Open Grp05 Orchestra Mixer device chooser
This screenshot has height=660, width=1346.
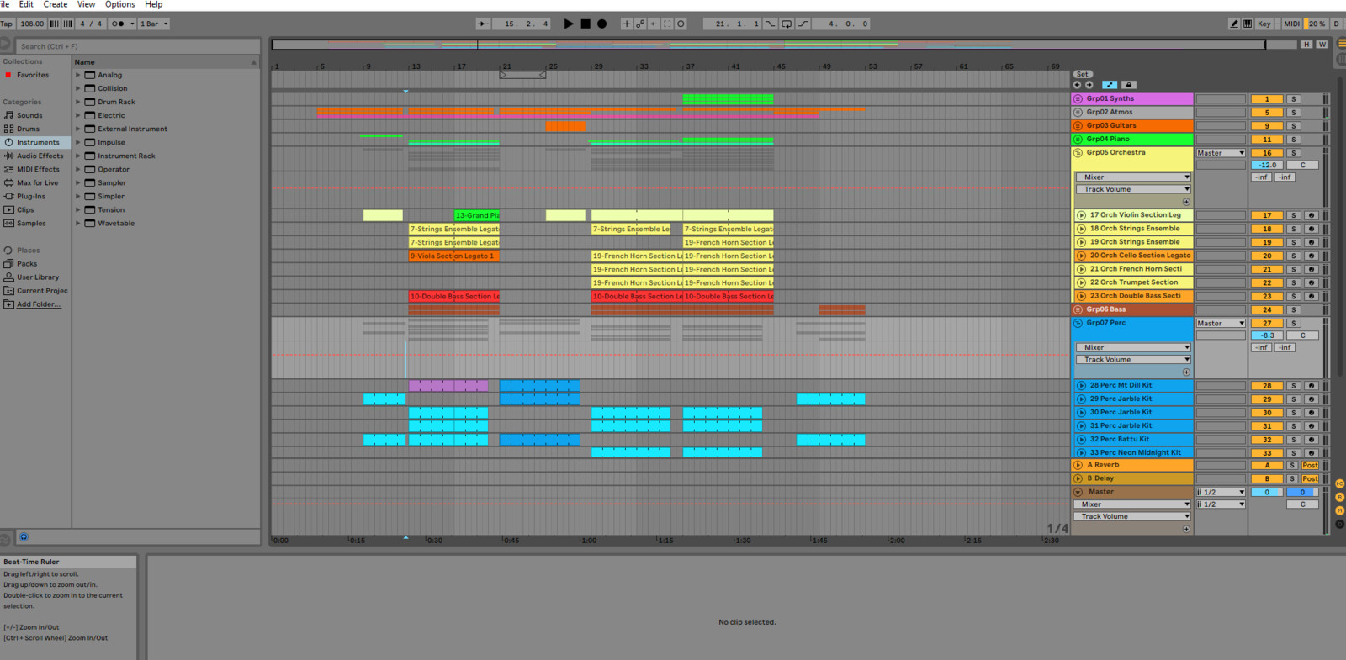[1133, 177]
